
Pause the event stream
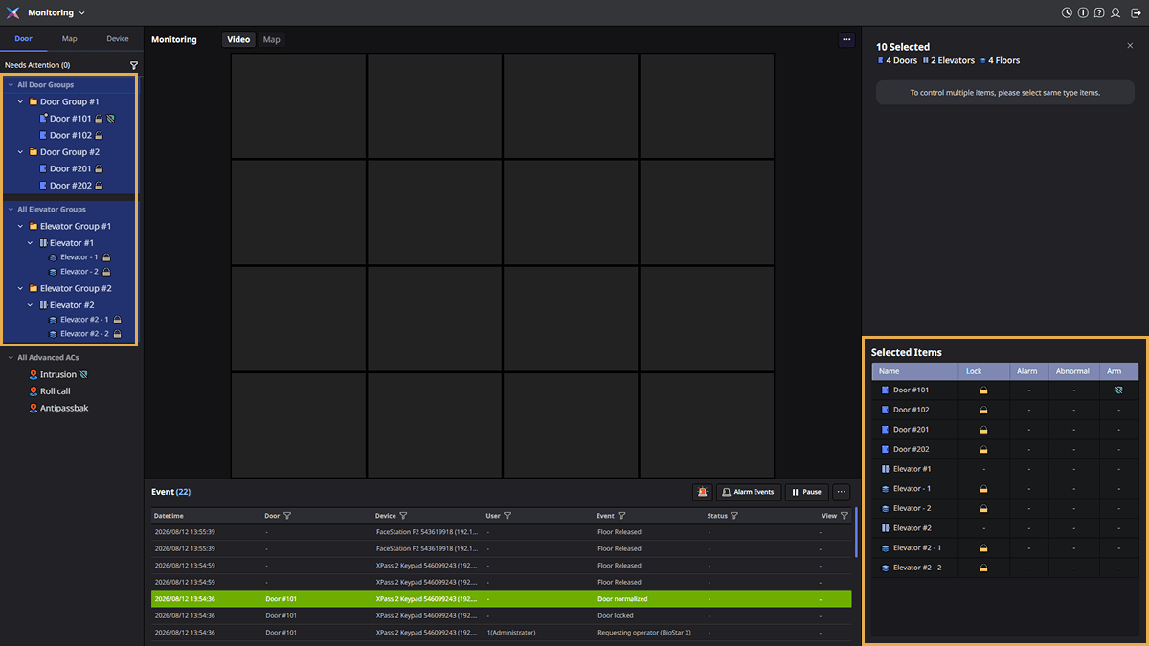click(806, 492)
